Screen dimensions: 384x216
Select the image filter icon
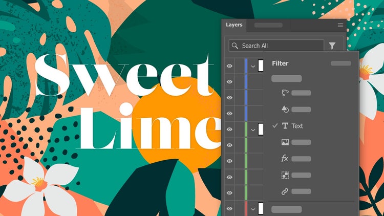[x=285, y=142]
